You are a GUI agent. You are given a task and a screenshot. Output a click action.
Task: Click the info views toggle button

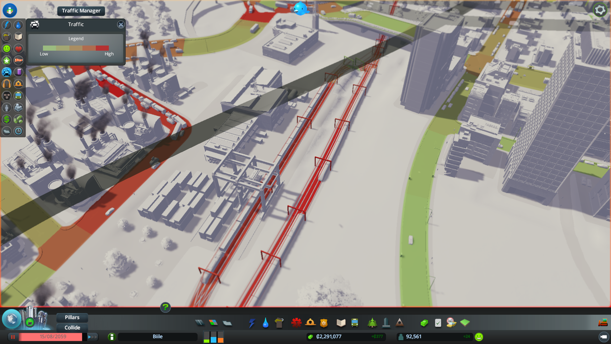point(10,10)
